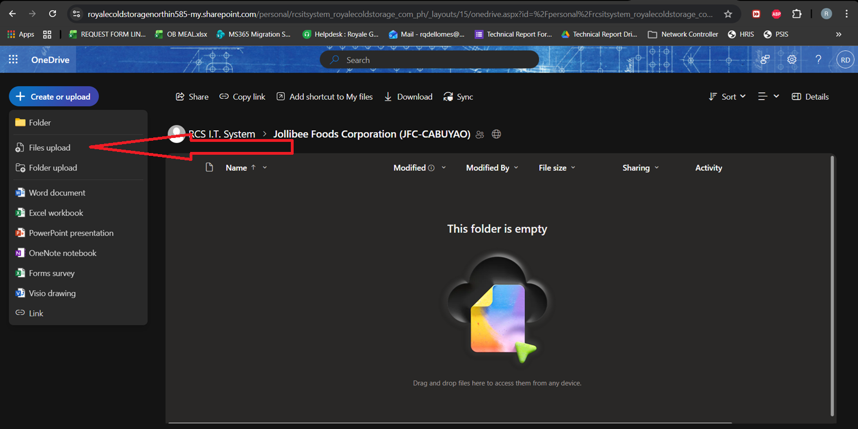The height and width of the screenshot is (429, 858).
Task: Open Chrome's three-dot menu
Action: coord(847,14)
